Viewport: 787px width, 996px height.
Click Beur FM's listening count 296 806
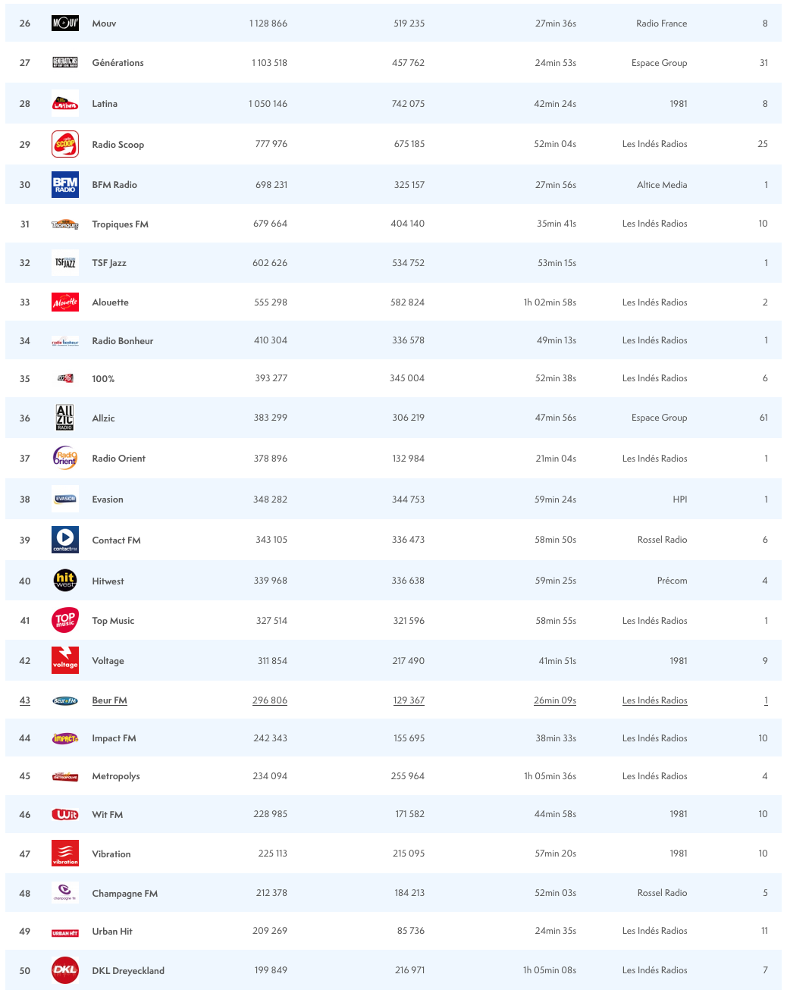coord(270,700)
